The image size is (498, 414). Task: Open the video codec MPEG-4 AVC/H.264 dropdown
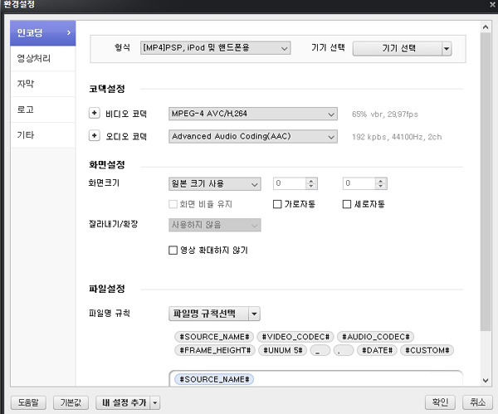tap(253, 114)
